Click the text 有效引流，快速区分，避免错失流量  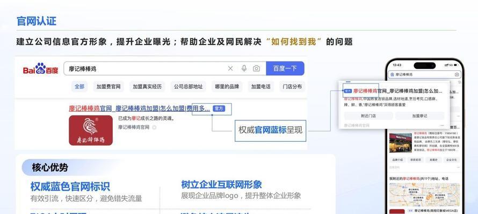[x=86, y=198]
